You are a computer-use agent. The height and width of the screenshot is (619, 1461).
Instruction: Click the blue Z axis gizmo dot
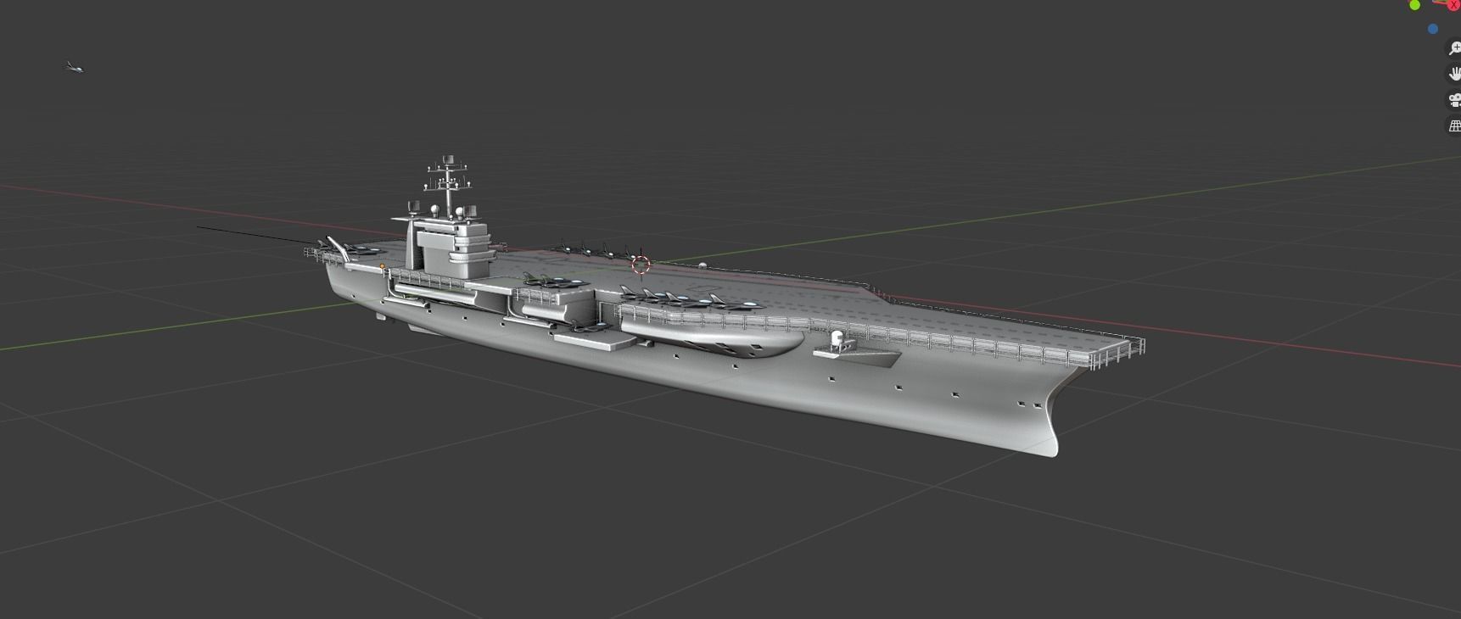coord(1433,29)
